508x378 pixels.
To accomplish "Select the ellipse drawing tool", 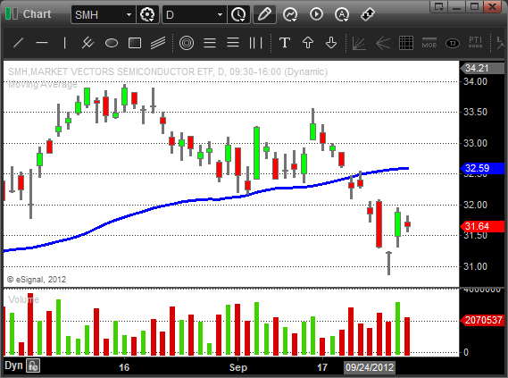I will (112, 43).
